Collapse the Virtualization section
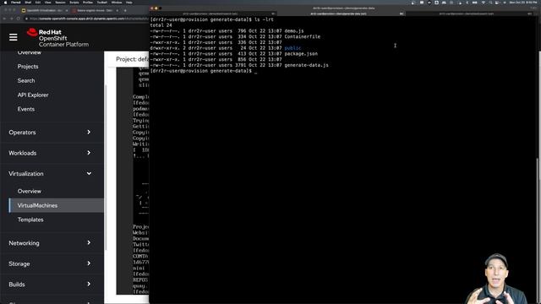Viewport: 541px width, 304px height. [x=51, y=173]
